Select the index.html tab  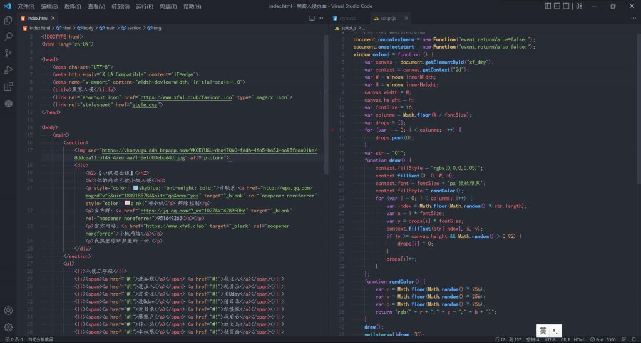(38, 18)
